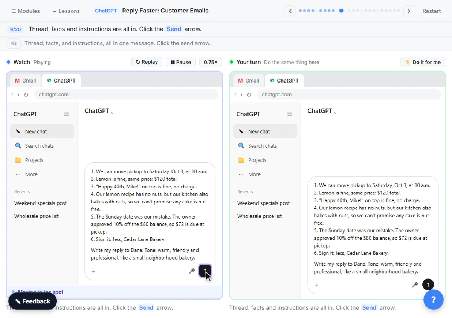Pause the Watch demo playback
Viewport: 452px width, 318px height.
[x=181, y=62]
